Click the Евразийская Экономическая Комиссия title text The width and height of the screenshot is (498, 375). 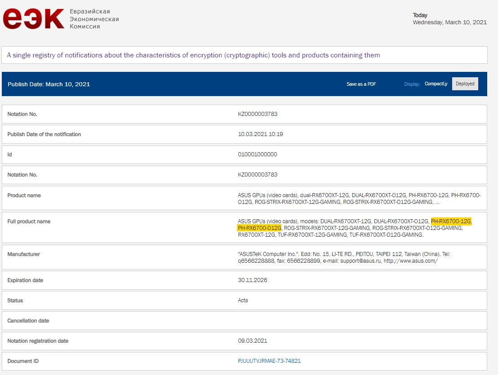[94, 19]
